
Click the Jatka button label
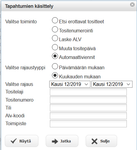point(65,141)
